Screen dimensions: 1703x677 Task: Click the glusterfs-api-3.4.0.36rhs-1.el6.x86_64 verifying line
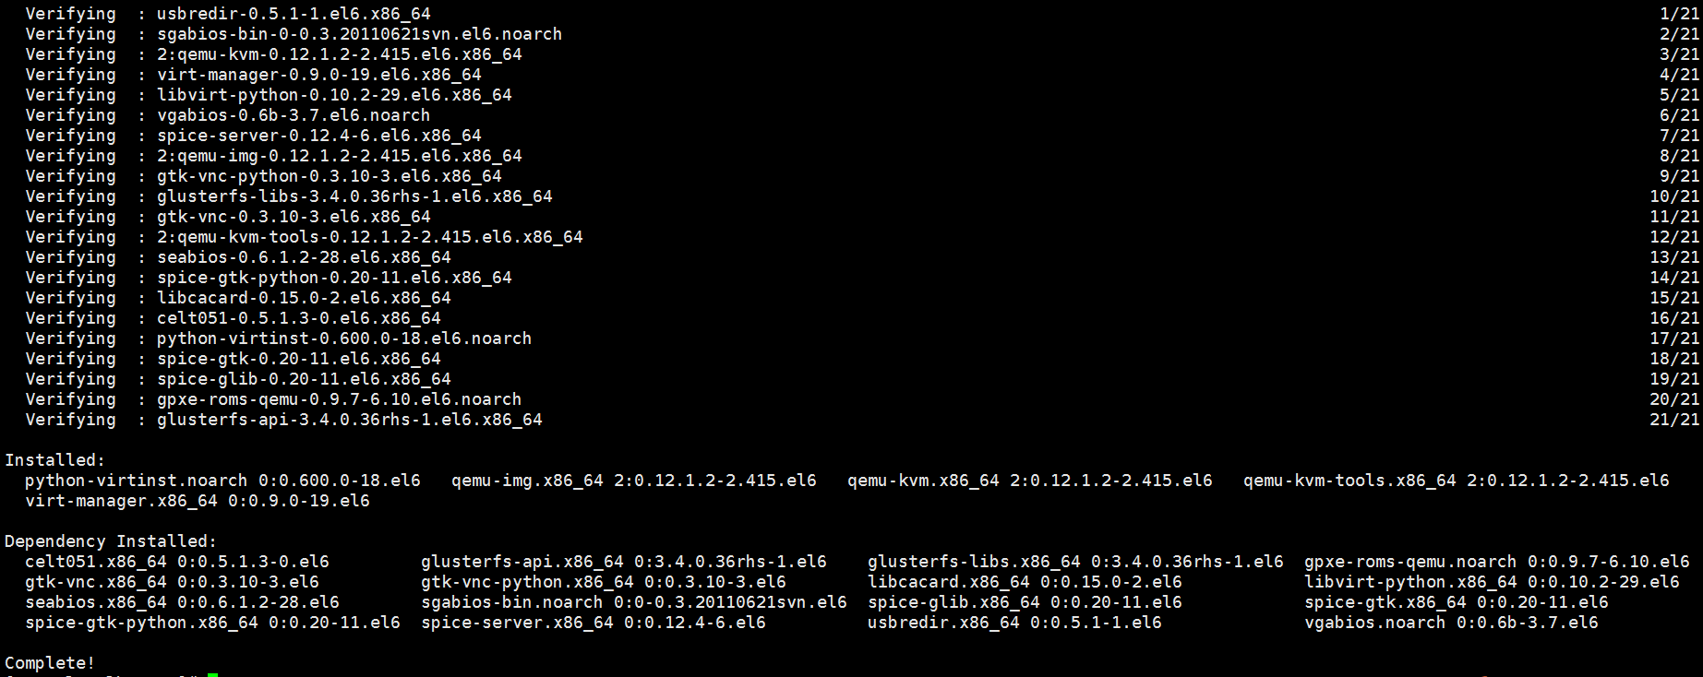pos(349,420)
